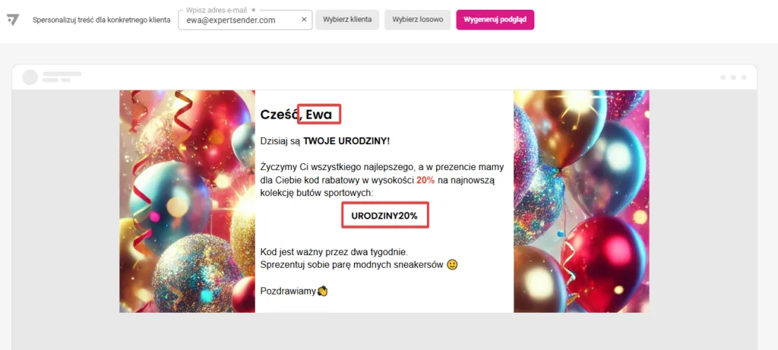Click the balloon image left of the message
This screenshot has width=778, height=350.
tap(187, 201)
